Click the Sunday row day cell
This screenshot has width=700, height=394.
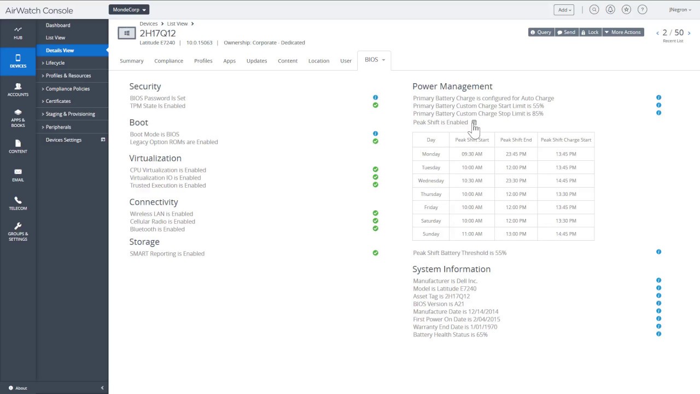click(431, 234)
